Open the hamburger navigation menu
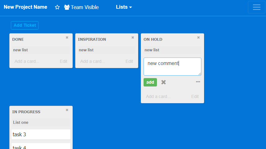The height and width of the screenshot is (149, 266). click(x=256, y=7)
